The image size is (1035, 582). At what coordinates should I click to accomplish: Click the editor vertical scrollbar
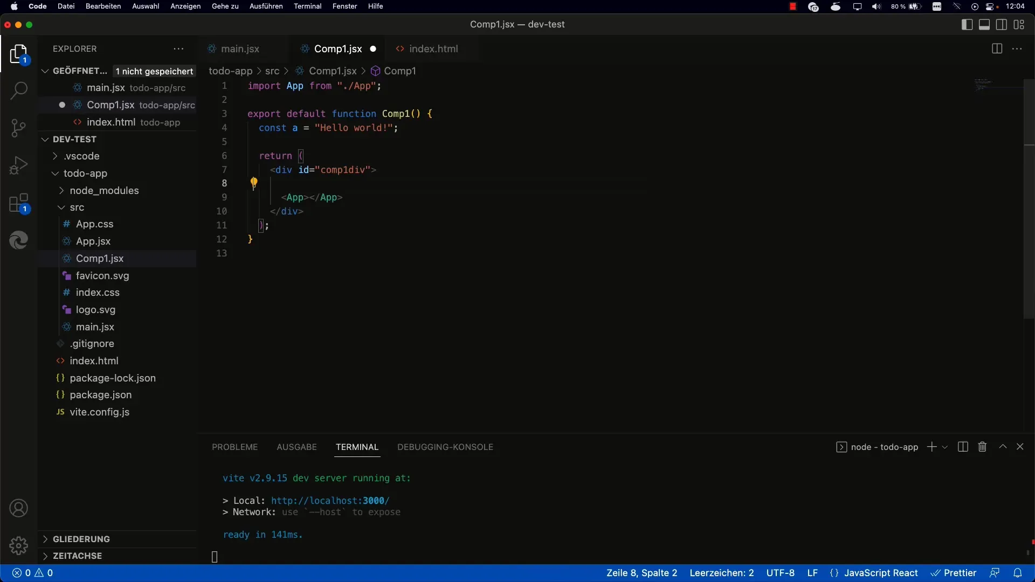[x=1029, y=199]
